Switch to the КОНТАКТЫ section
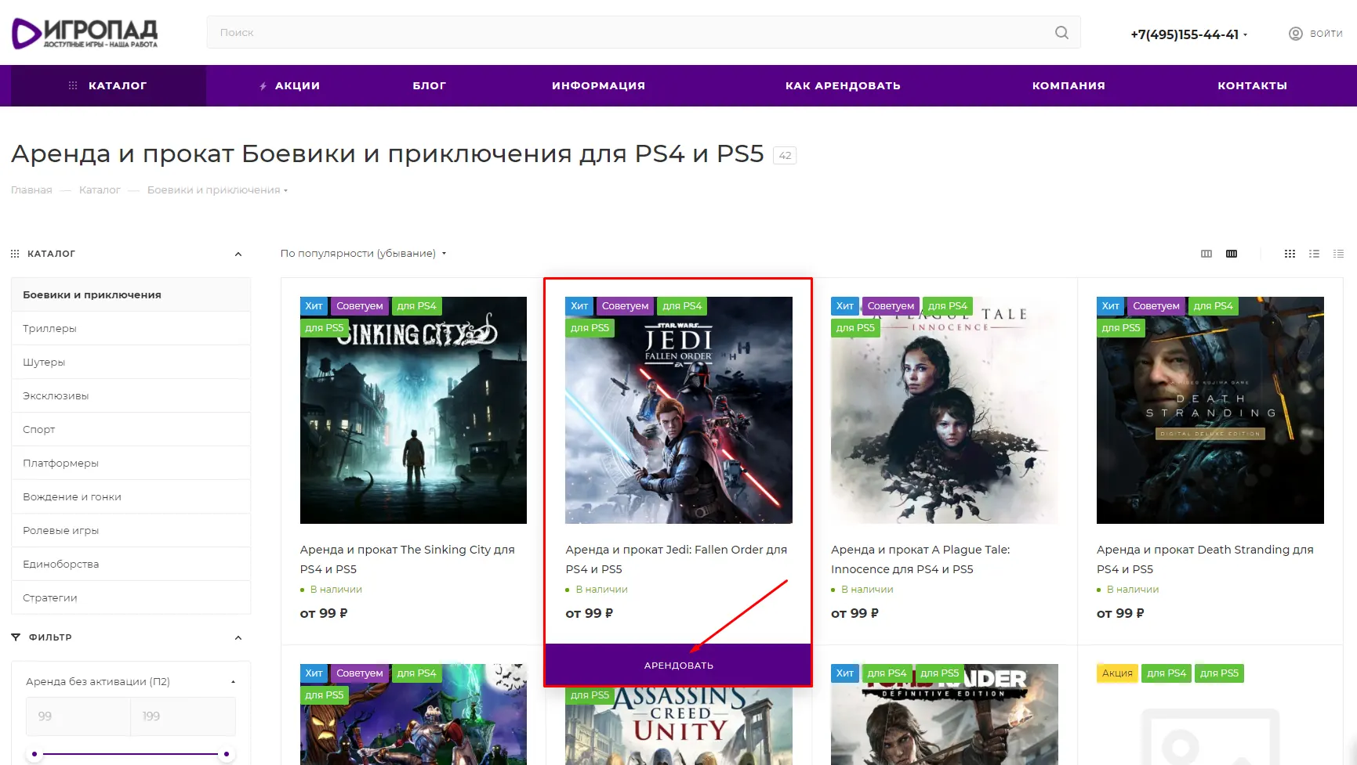Screen dimensions: 1357x765 1251,85
